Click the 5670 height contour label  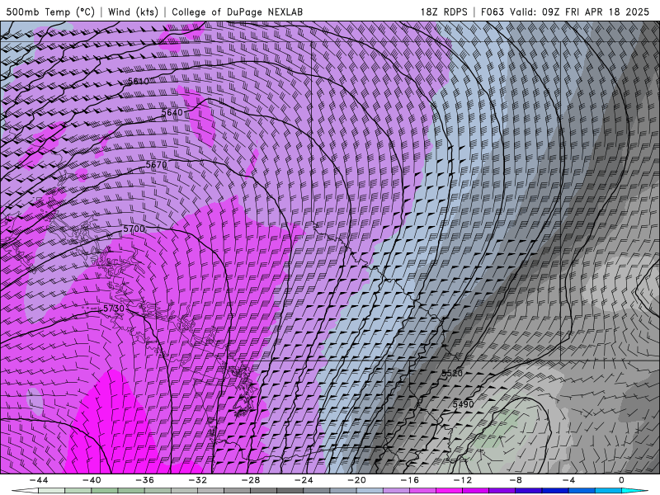(x=156, y=165)
